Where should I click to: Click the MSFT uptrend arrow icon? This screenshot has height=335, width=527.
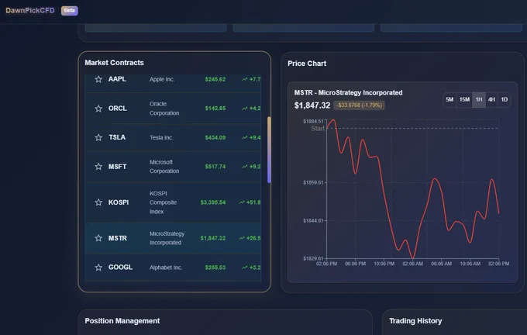pyautogui.click(x=245, y=167)
